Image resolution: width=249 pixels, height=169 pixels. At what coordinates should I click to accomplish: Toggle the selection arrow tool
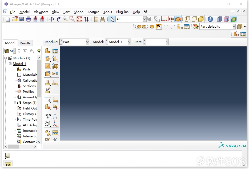(112, 19)
